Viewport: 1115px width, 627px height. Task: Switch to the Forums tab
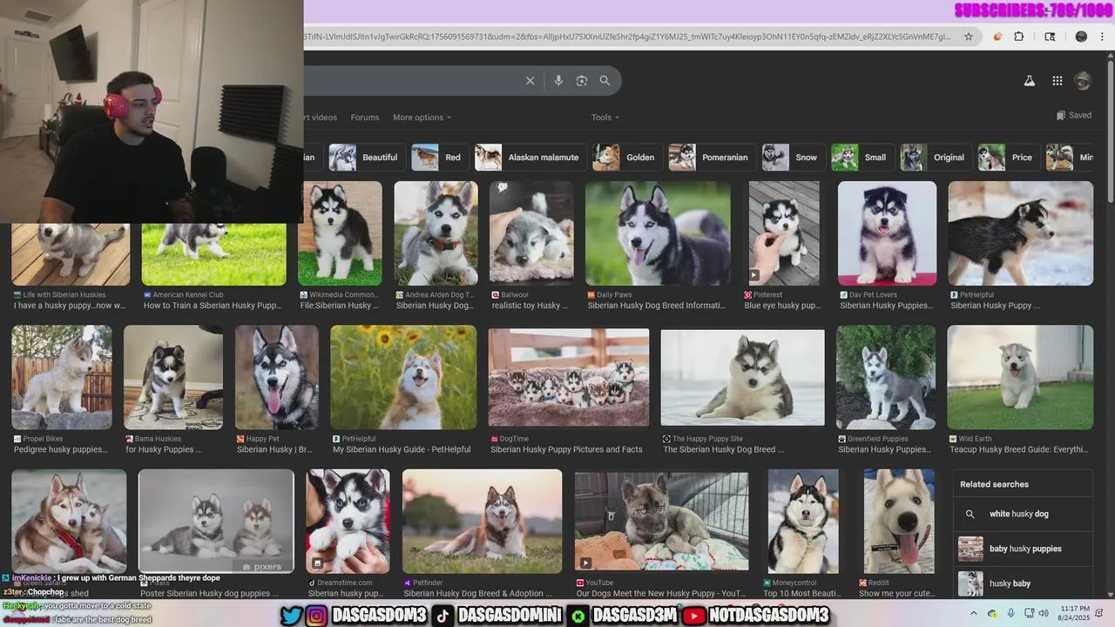(365, 118)
